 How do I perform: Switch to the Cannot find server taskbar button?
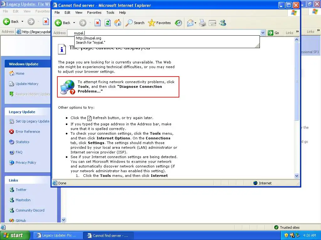point(109,235)
